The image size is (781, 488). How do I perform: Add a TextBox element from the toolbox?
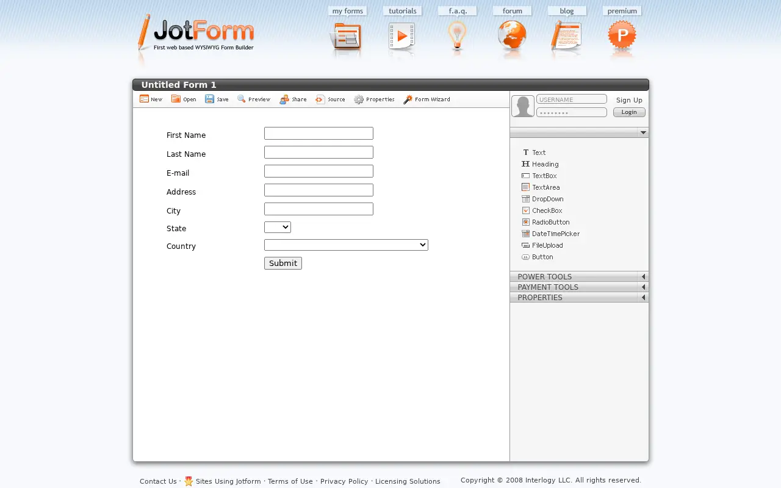539,176
